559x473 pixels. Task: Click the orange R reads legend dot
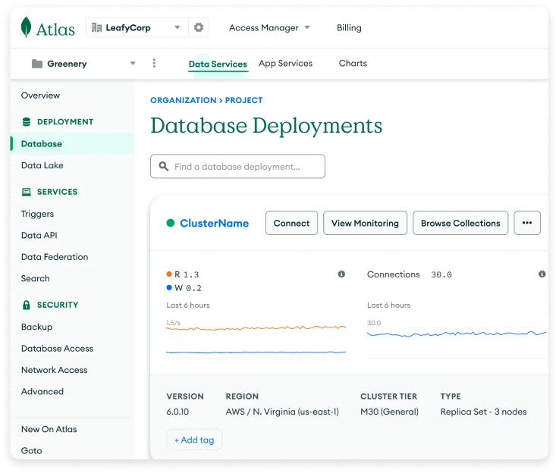[169, 274]
